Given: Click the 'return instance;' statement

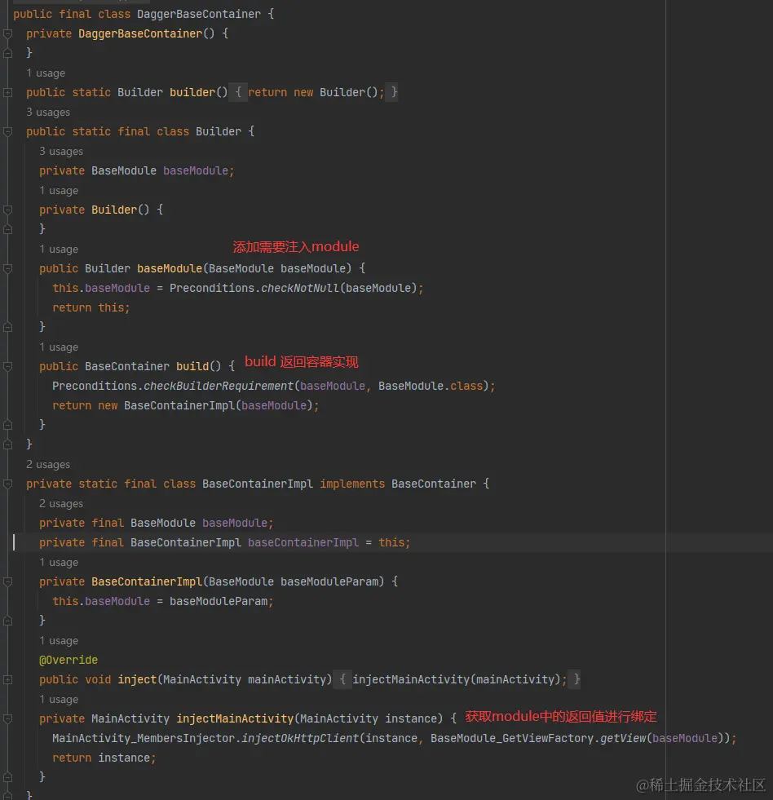Looking at the screenshot, I should click(104, 758).
